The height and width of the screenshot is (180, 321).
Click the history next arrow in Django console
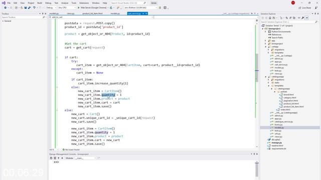pos(62,158)
